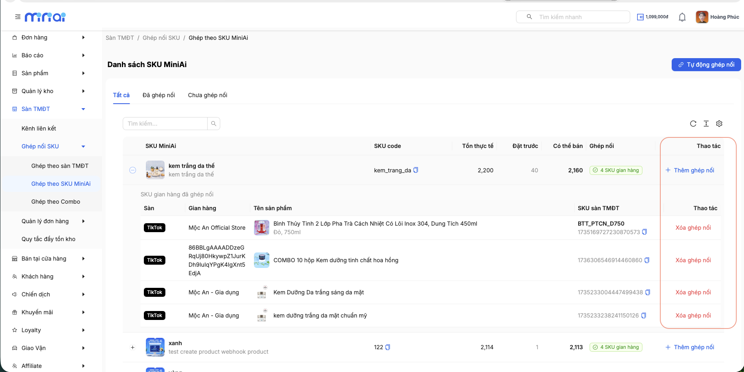Click Thêm ghép nối for xanh
Screen dimensions: 744x372
tap(690, 347)
